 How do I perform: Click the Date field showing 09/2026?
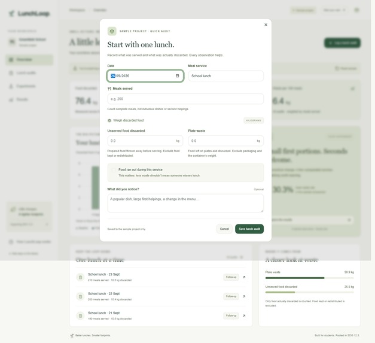(145, 76)
